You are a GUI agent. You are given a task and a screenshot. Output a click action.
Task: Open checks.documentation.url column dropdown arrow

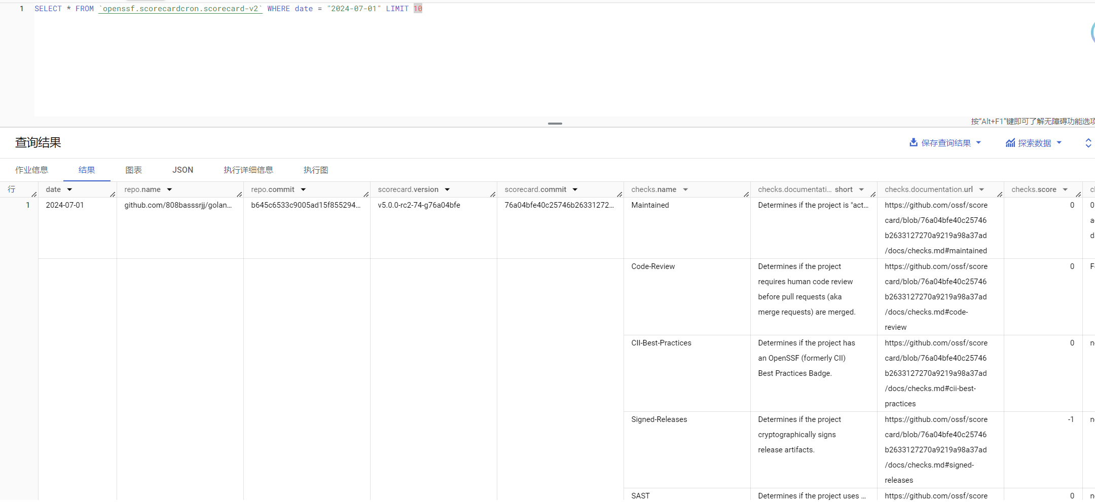click(981, 189)
